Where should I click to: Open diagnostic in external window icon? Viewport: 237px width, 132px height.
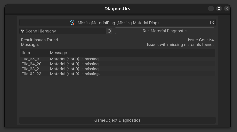(x=212, y=23)
